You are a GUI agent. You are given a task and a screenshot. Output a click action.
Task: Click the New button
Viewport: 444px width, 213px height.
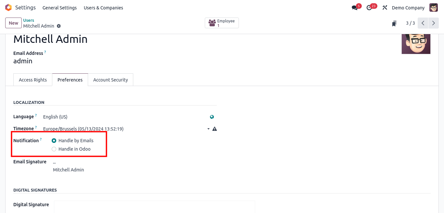(13, 23)
